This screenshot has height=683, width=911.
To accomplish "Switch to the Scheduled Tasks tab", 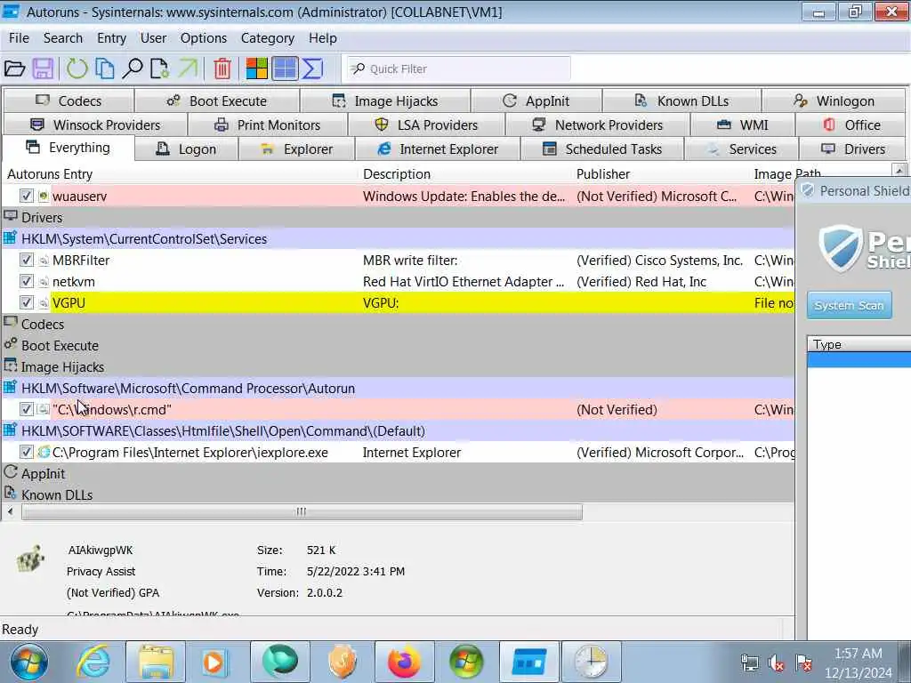I will (x=602, y=149).
